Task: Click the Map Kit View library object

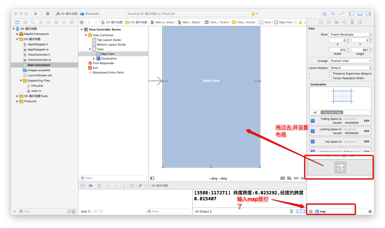Action: tap(340, 168)
